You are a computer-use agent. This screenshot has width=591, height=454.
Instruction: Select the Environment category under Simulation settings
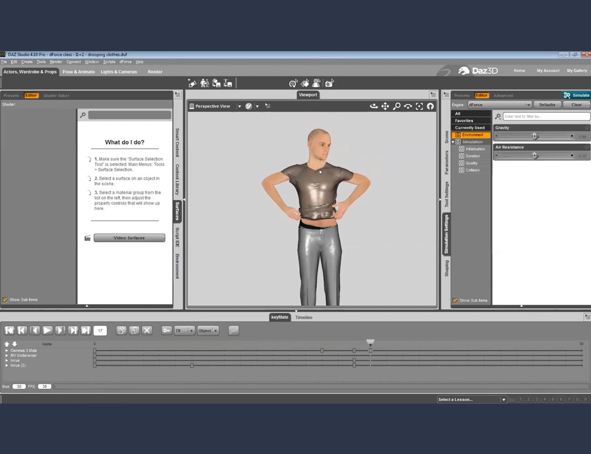(x=473, y=134)
